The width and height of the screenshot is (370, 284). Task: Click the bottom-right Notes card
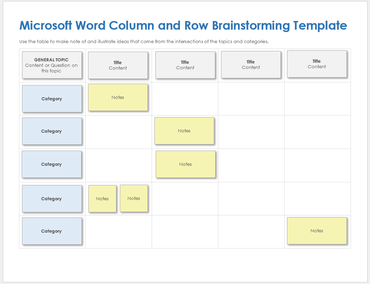[x=317, y=231]
